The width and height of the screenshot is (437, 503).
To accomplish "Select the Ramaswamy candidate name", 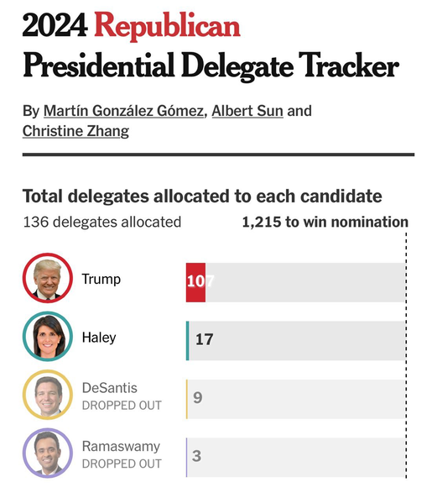I will pyautogui.click(x=121, y=447).
